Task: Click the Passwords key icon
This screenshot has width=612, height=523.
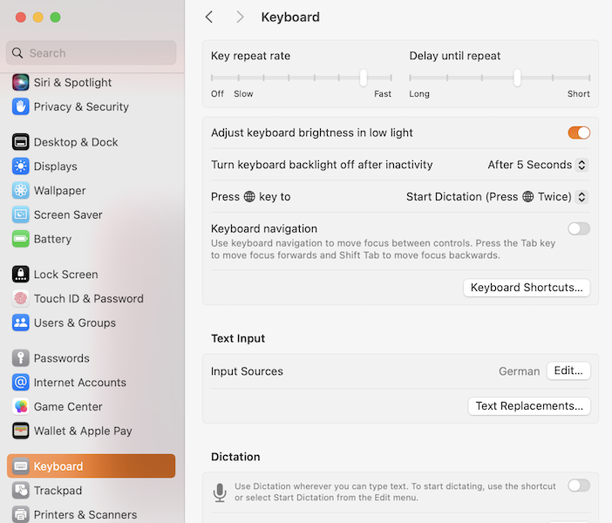Action: [x=20, y=358]
